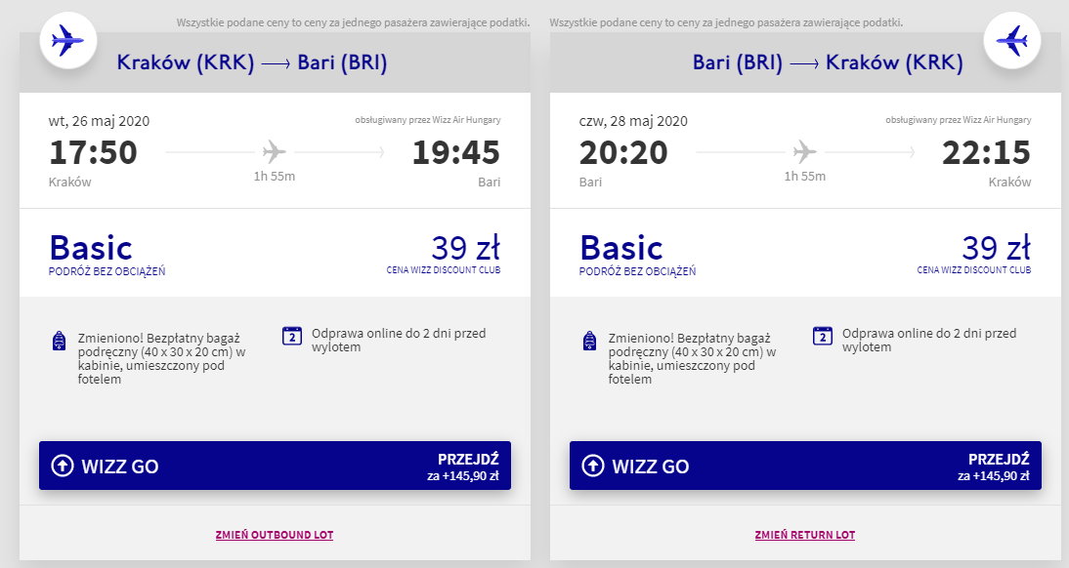
Task: Click the grey plane icon on the Kraków–Bari route line
Action: (x=275, y=152)
